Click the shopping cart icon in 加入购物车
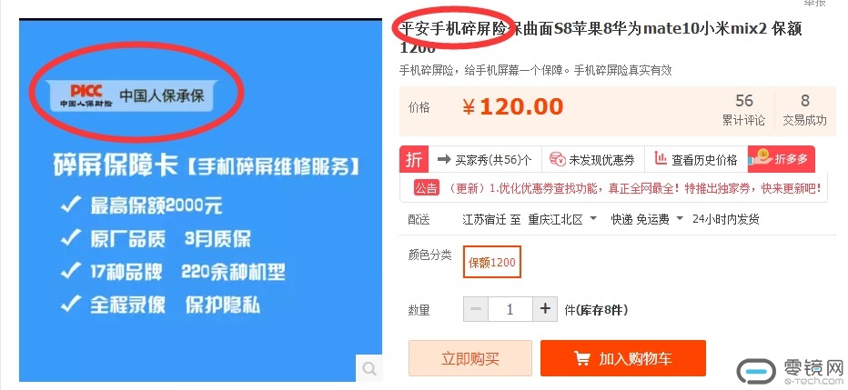Viewport: 848px width, 390px height. (582, 359)
